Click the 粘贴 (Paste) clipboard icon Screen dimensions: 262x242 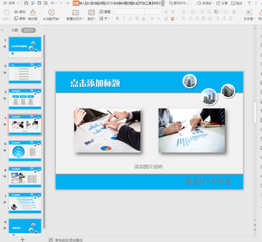click(x=7, y=12)
